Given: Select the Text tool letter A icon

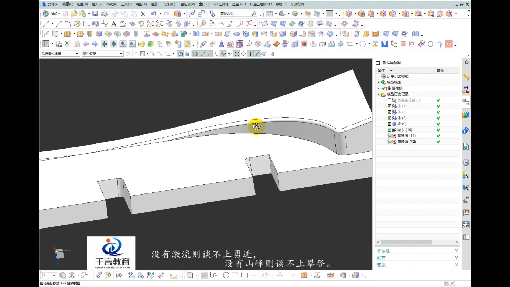Looking at the screenshot, I should pos(114,24).
